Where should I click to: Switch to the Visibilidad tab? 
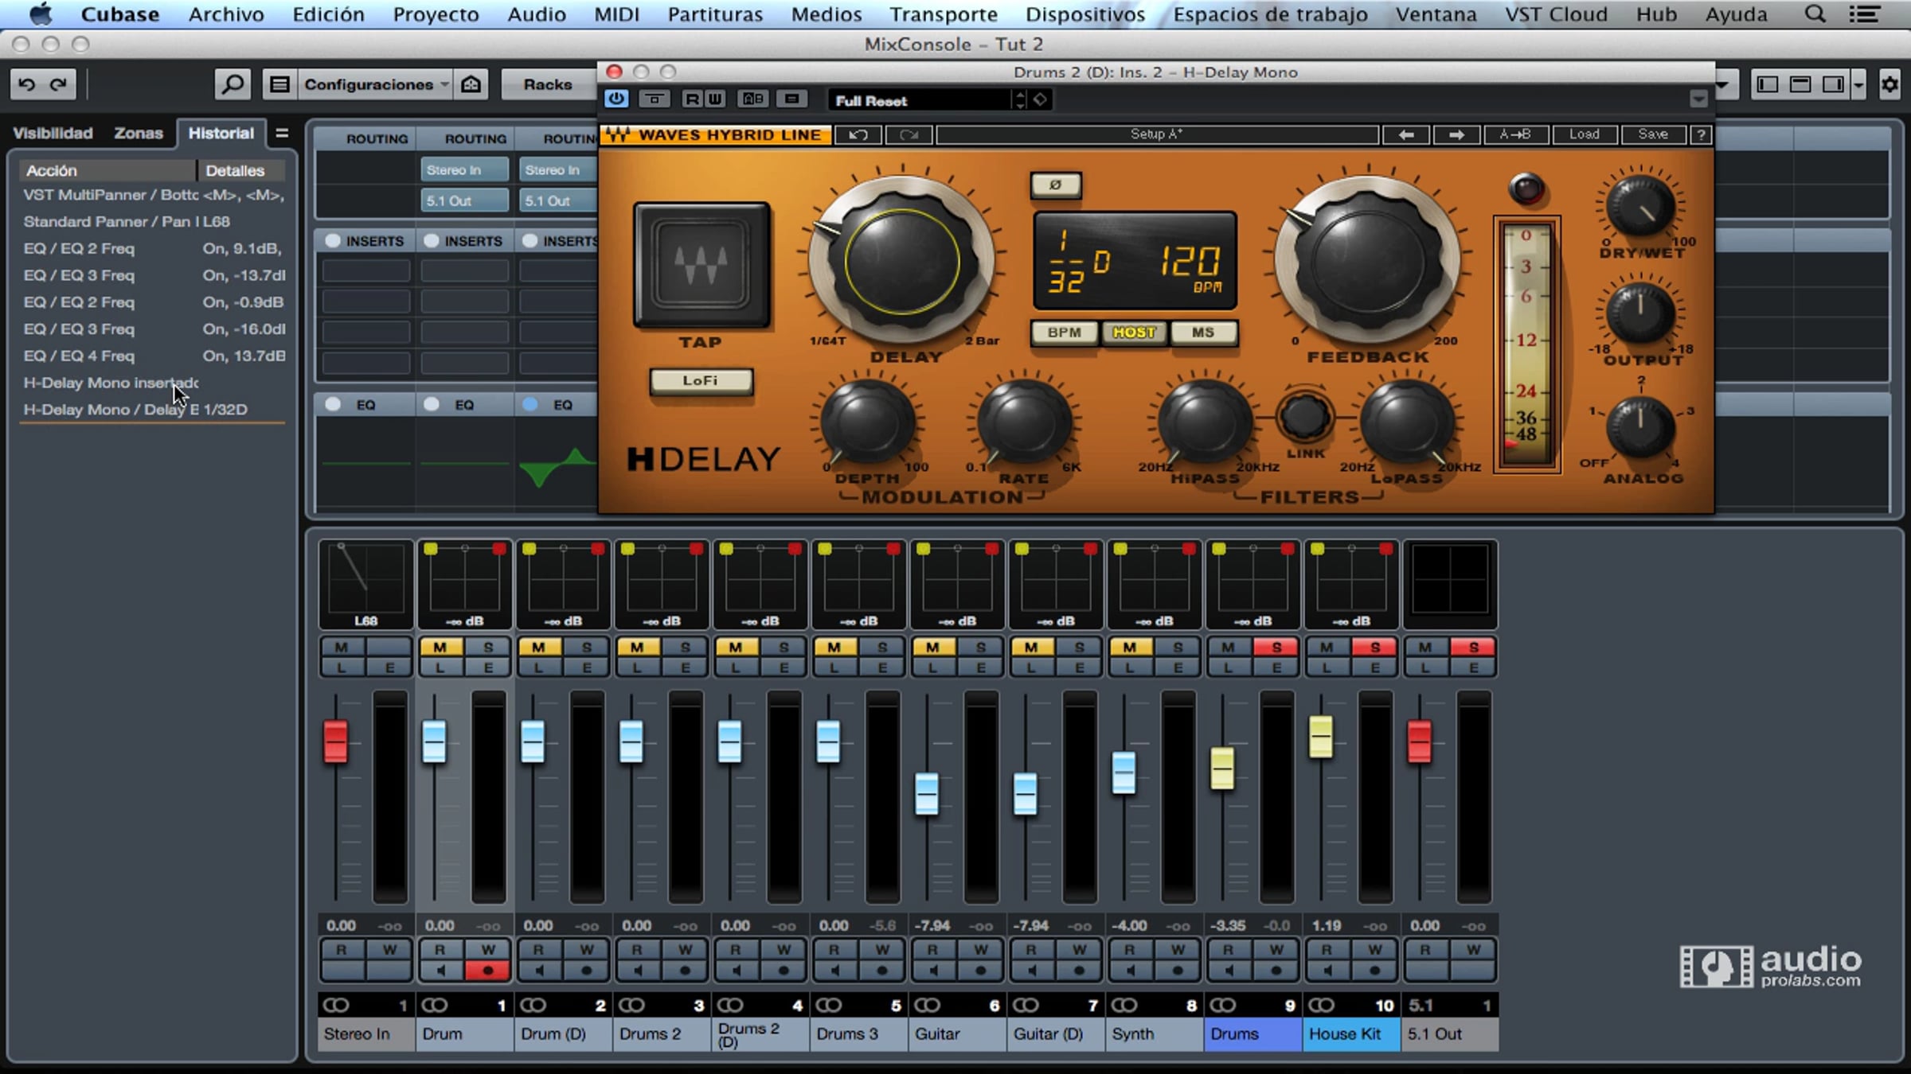pos(53,133)
